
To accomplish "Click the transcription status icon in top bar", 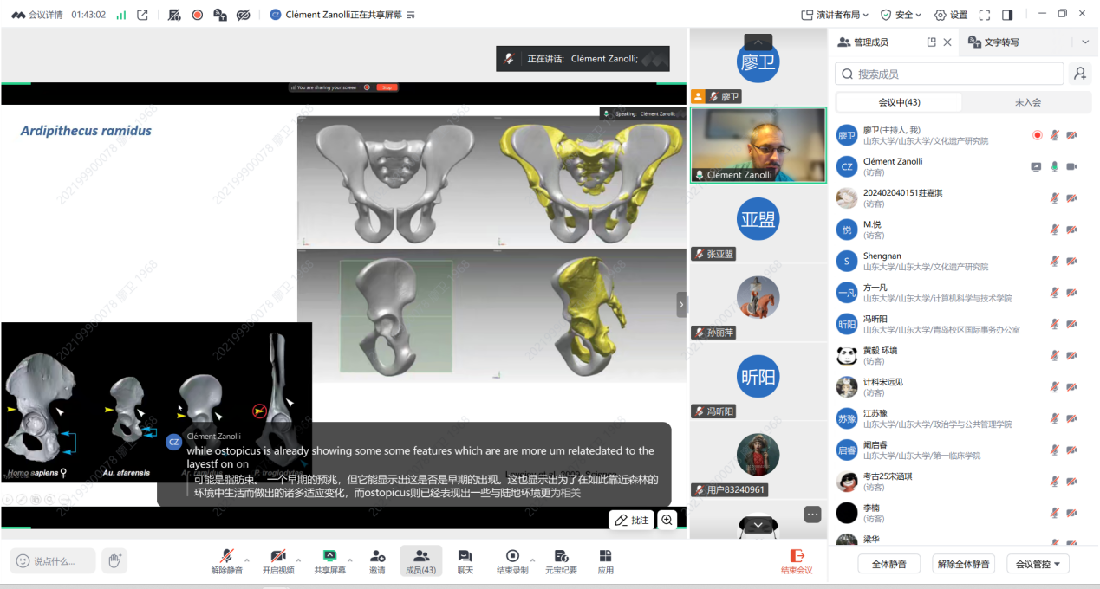I will point(220,15).
